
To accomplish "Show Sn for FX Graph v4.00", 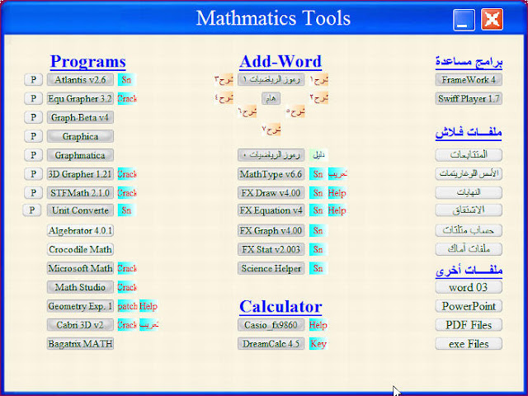I will 318,231.
